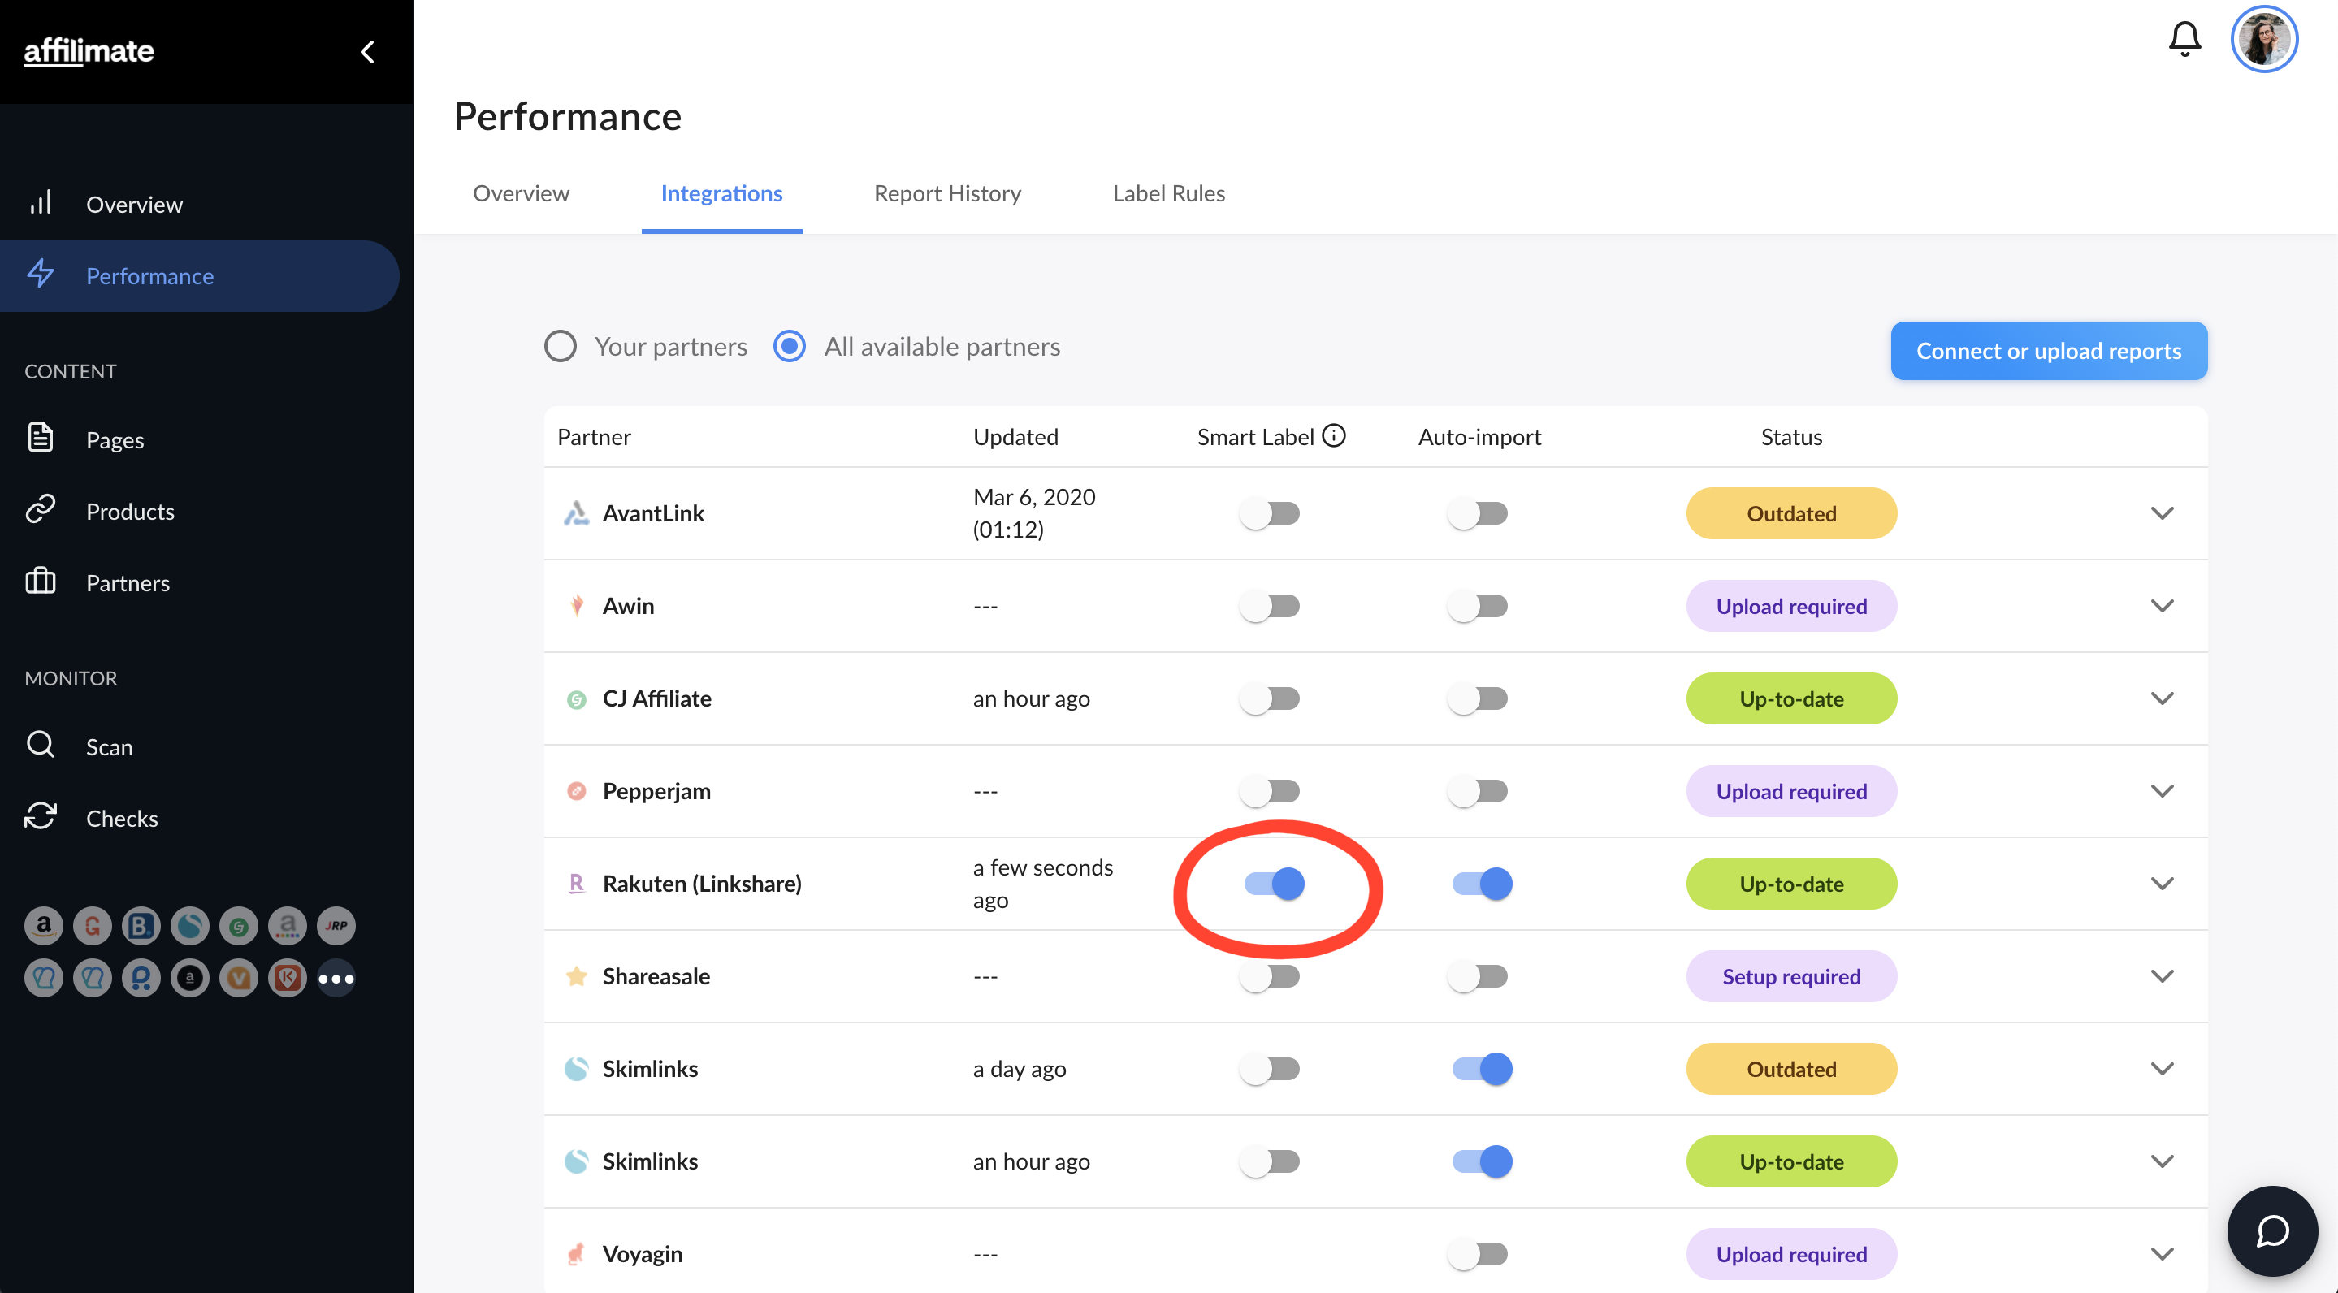This screenshot has width=2338, height=1293.
Task: Open the chat support bubble
Action: (2271, 1230)
